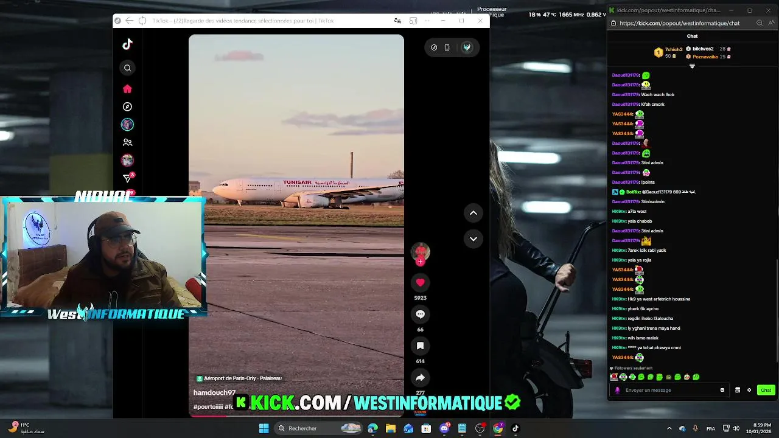Viewport: 779px width, 438px height.
Task: Open Outlook from the taskbar
Action: (x=408, y=428)
